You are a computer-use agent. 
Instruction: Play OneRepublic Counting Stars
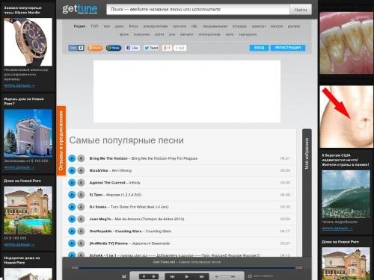72,231
